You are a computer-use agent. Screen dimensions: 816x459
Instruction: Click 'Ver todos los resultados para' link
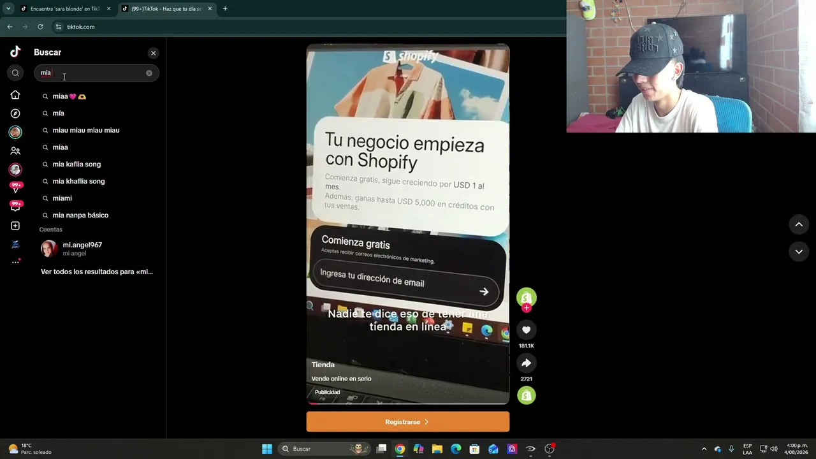(x=97, y=272)
